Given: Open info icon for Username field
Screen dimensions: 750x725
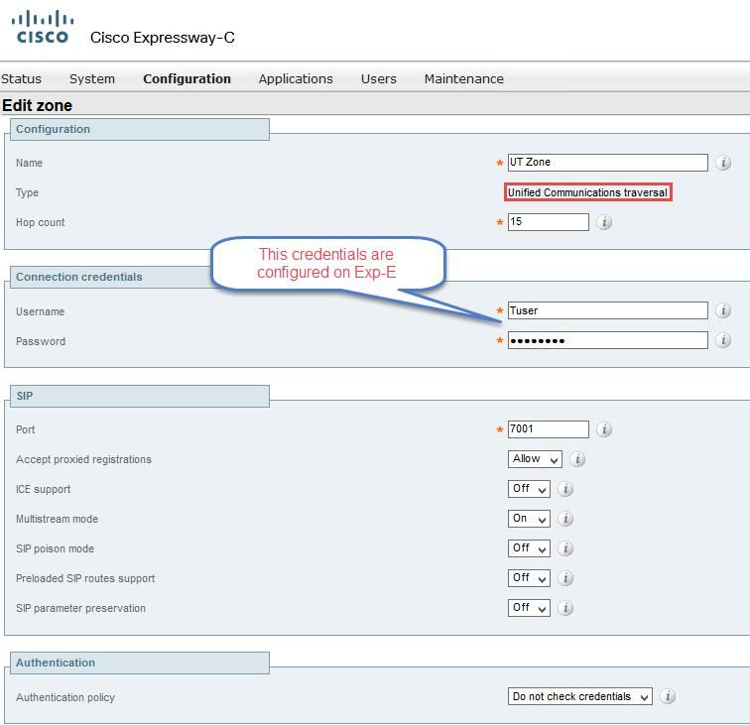Looking at the screenshot, I should coord(723,310).
